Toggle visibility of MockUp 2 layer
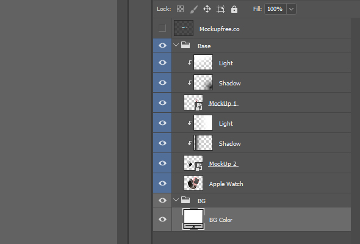The width and height of the screenshot is (360, 244). 162,163
